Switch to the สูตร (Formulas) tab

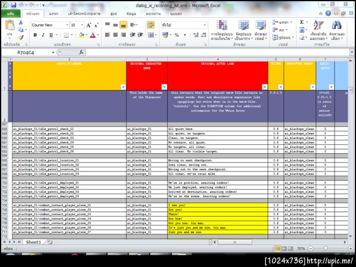pyautogui.click(x=113, y=14)
